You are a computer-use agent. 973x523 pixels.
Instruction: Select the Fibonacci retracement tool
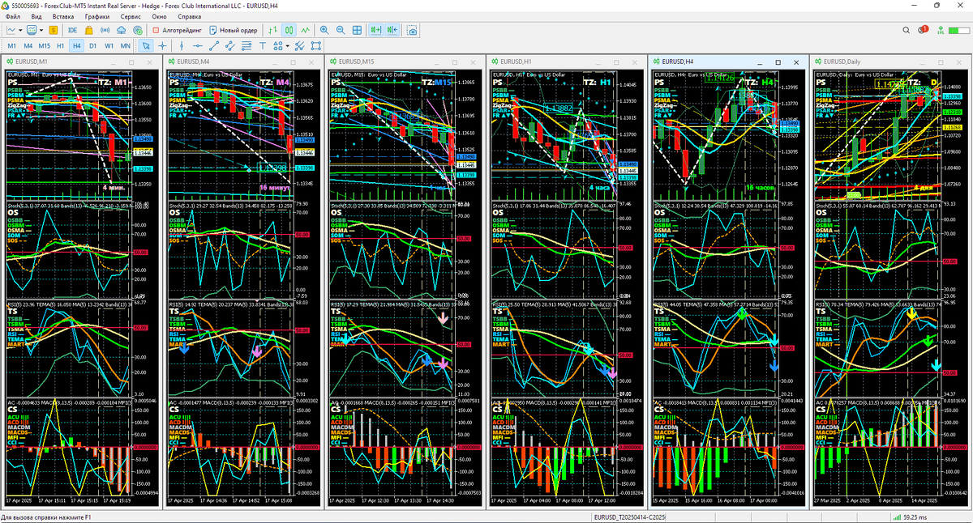pos(246,46)
